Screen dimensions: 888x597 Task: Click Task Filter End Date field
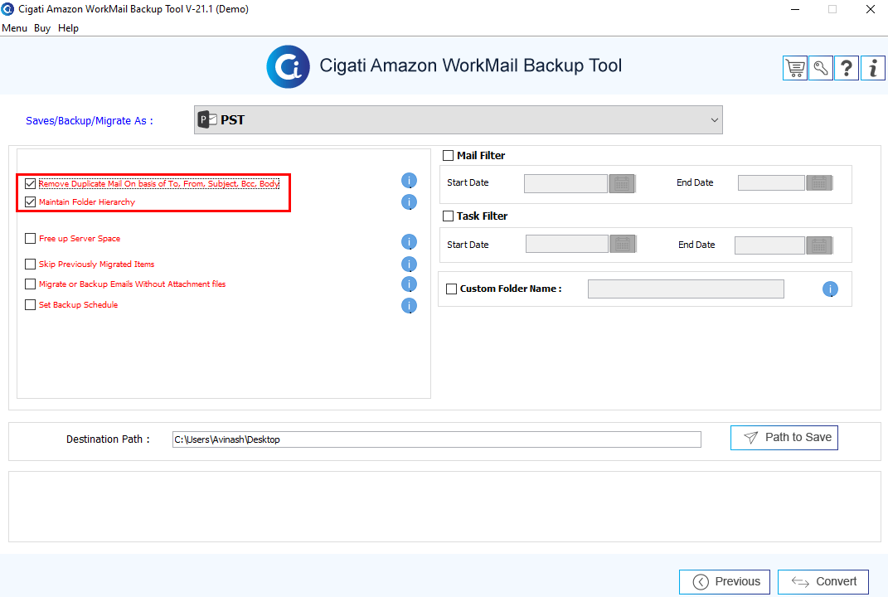coord(769,245)
